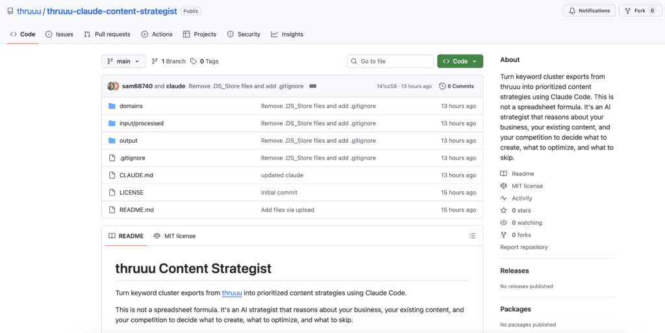
Task: Click the Notifications bell button
Action: click(588, 11)
